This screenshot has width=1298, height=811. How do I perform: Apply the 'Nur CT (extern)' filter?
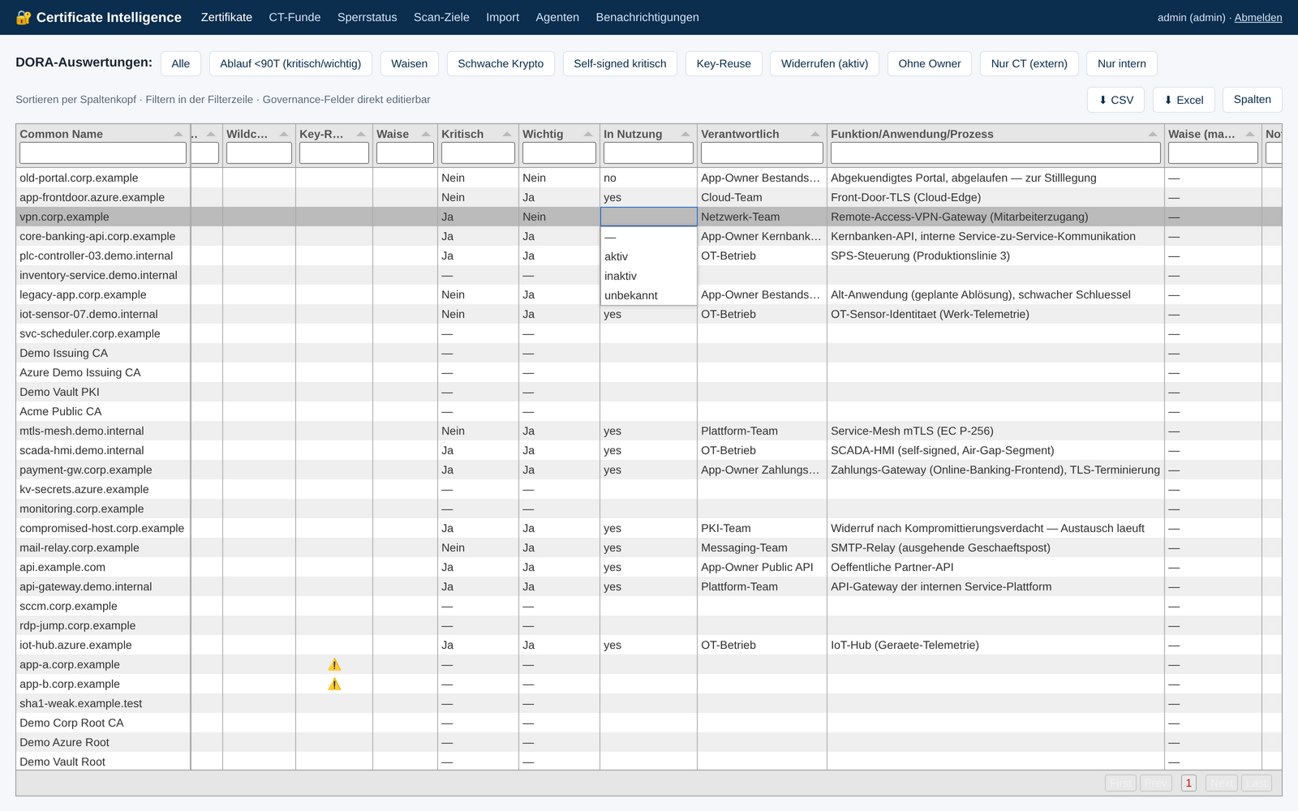point(1029,63)
